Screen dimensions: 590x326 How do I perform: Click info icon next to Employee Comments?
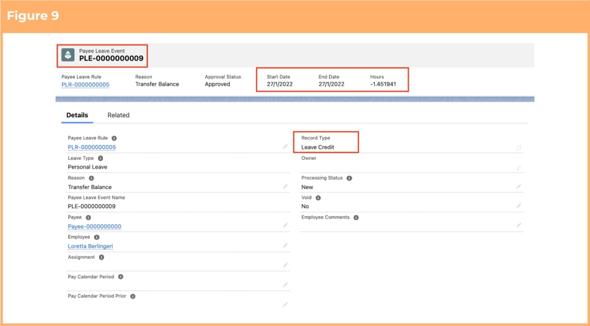pyautogui.click(x=356, y=218)
